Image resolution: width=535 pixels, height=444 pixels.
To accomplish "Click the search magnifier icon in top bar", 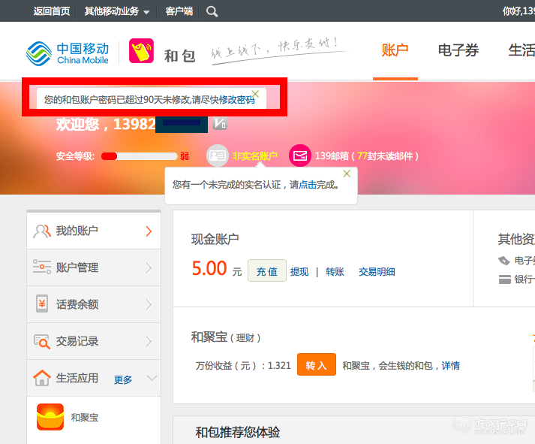I will tap(212, 11).
